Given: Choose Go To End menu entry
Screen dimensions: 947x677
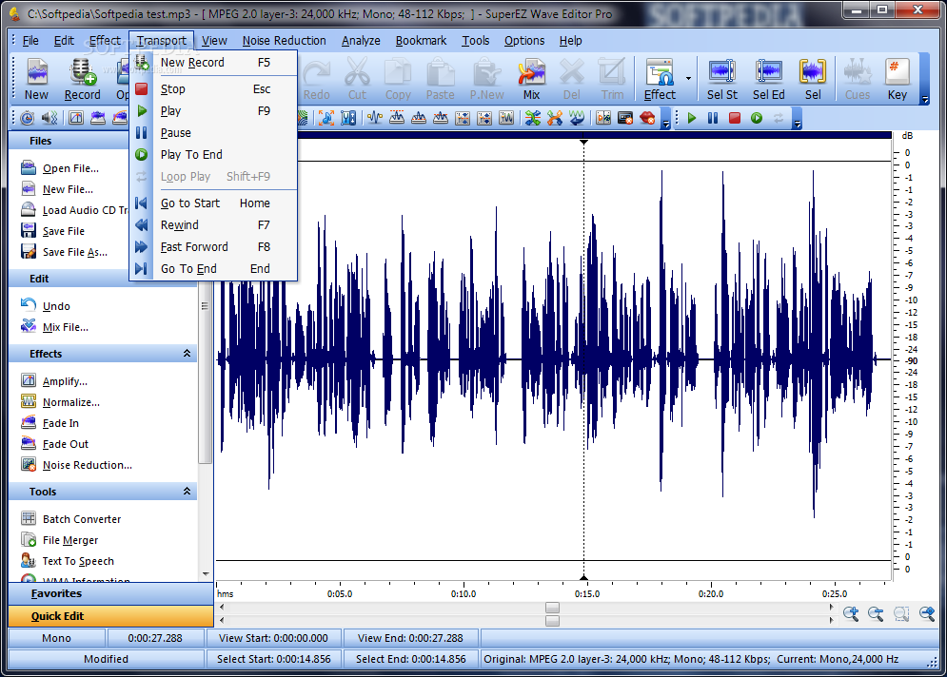Looking at the screenshot, I should click(x=214, y=268).
